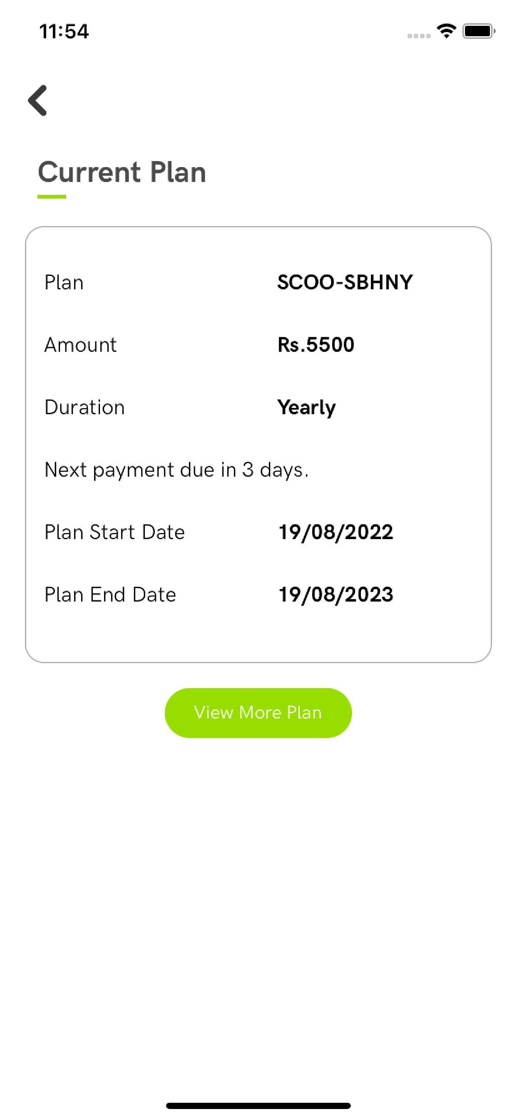The height and width of the screenshot is (1119, 517).
Task: Tap the View More Plan button
Action: tap(258, 713)
